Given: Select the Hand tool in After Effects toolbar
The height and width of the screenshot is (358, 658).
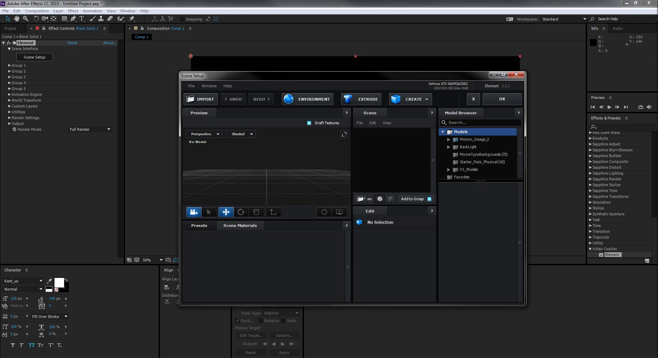Looking at the screenshot, I should [16, 19].
